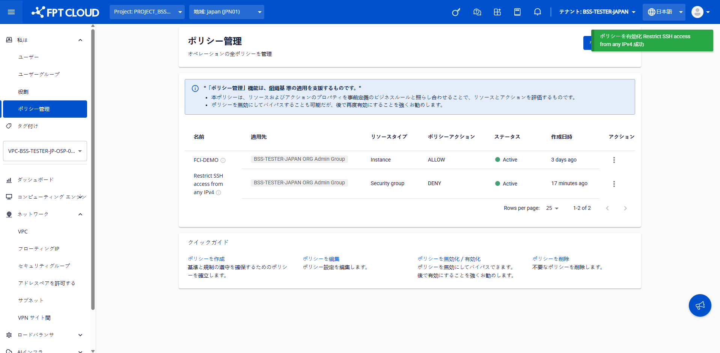Click the ポリシーを編集 quick guide link
This screenshot has width=720, height=353.
321,259
